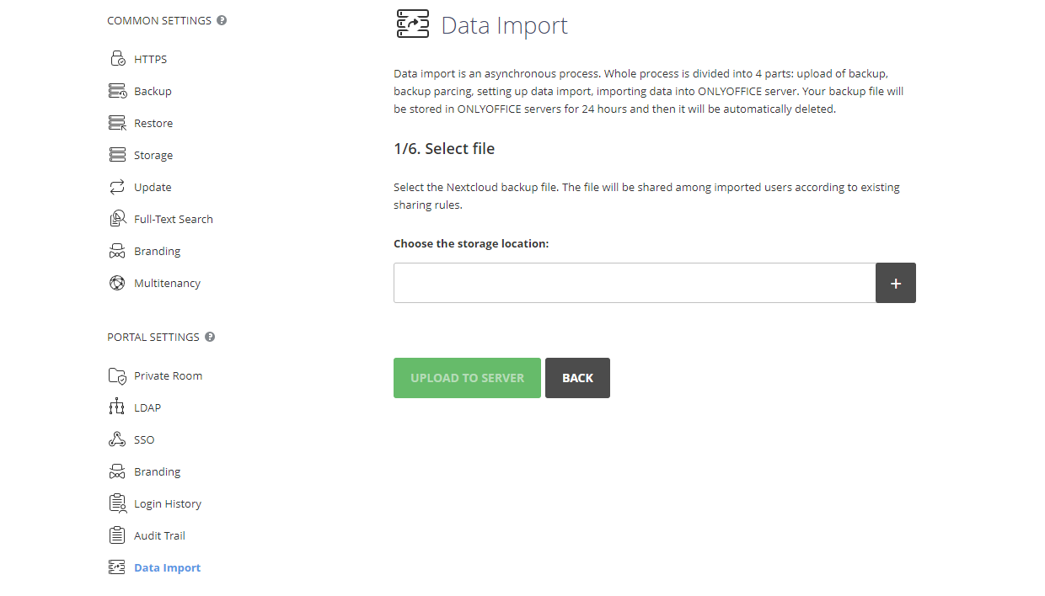
Task: Click the Private Room folder icon
Action: click(117, 375)
